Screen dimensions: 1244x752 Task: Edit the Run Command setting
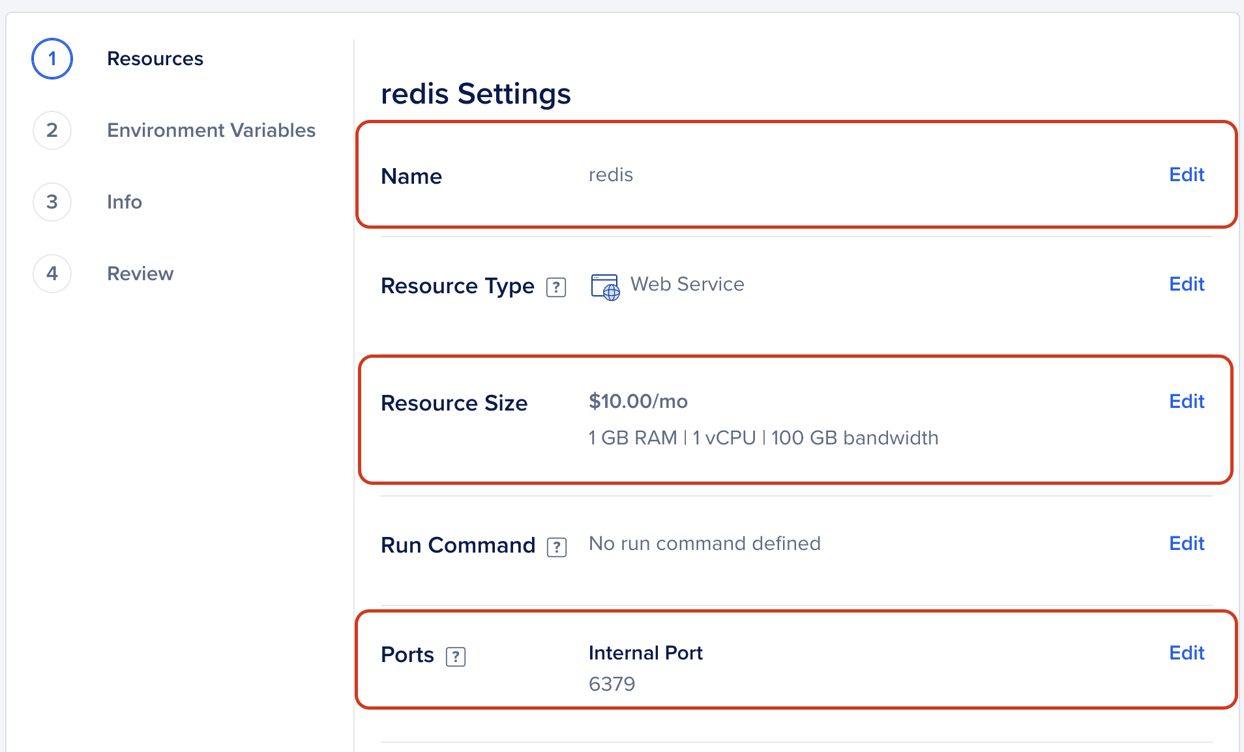coord(1186,543)
